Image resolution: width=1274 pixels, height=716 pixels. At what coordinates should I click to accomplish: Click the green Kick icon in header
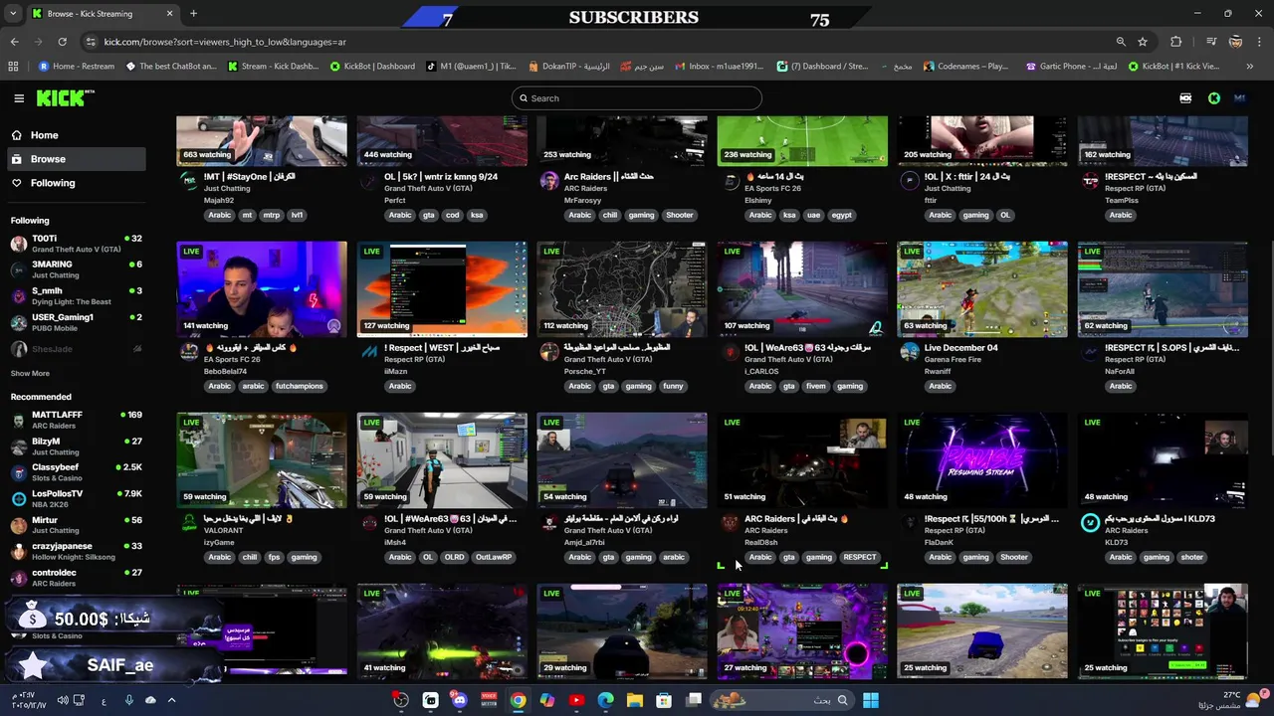[1214, 98]
